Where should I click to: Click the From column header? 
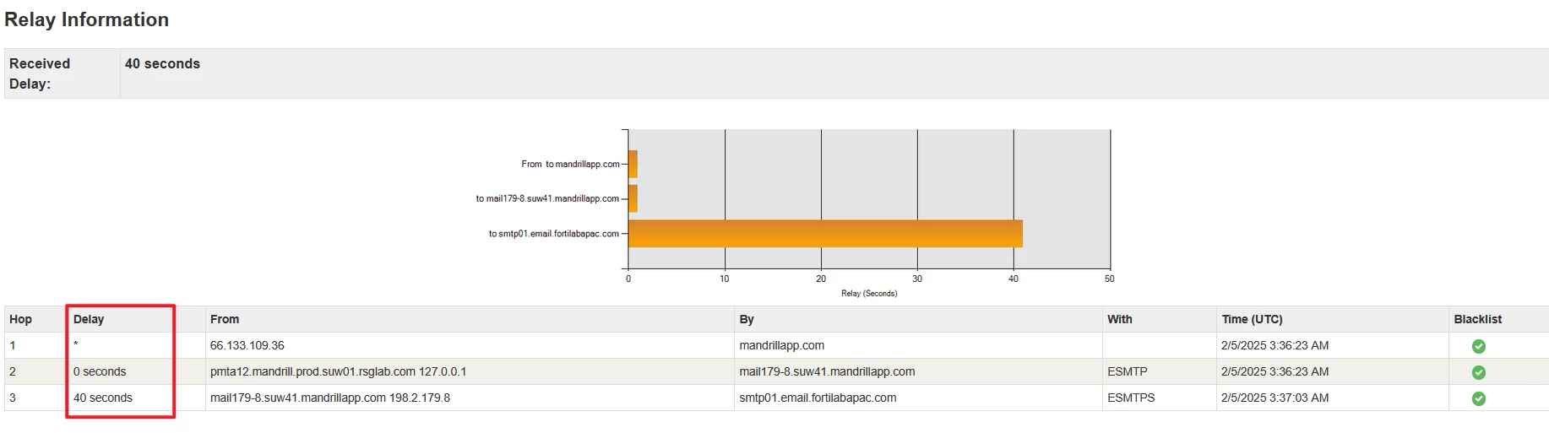click(x=225, y=319)
